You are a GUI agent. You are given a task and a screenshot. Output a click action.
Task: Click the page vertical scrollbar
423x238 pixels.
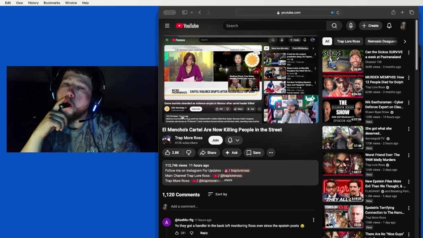417,45
